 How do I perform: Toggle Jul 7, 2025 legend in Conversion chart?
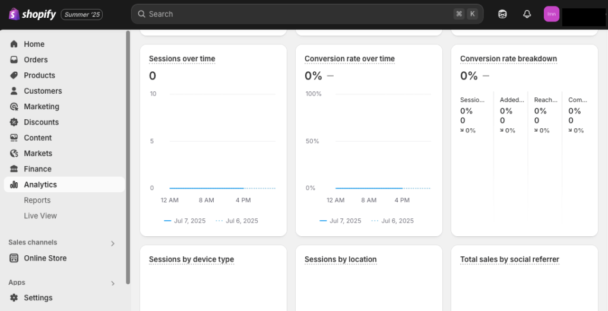tap(340, 221)
